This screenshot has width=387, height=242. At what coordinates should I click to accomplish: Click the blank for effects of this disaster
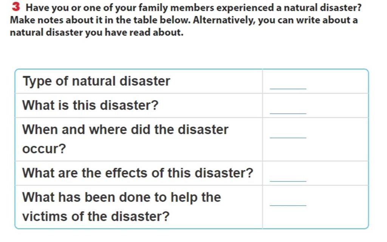point(288,179)
